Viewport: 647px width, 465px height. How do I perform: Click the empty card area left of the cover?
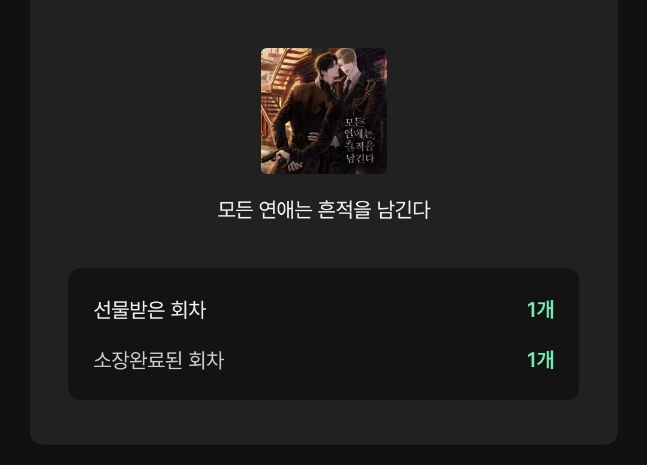pyautogui.click(x=145, y=110)
